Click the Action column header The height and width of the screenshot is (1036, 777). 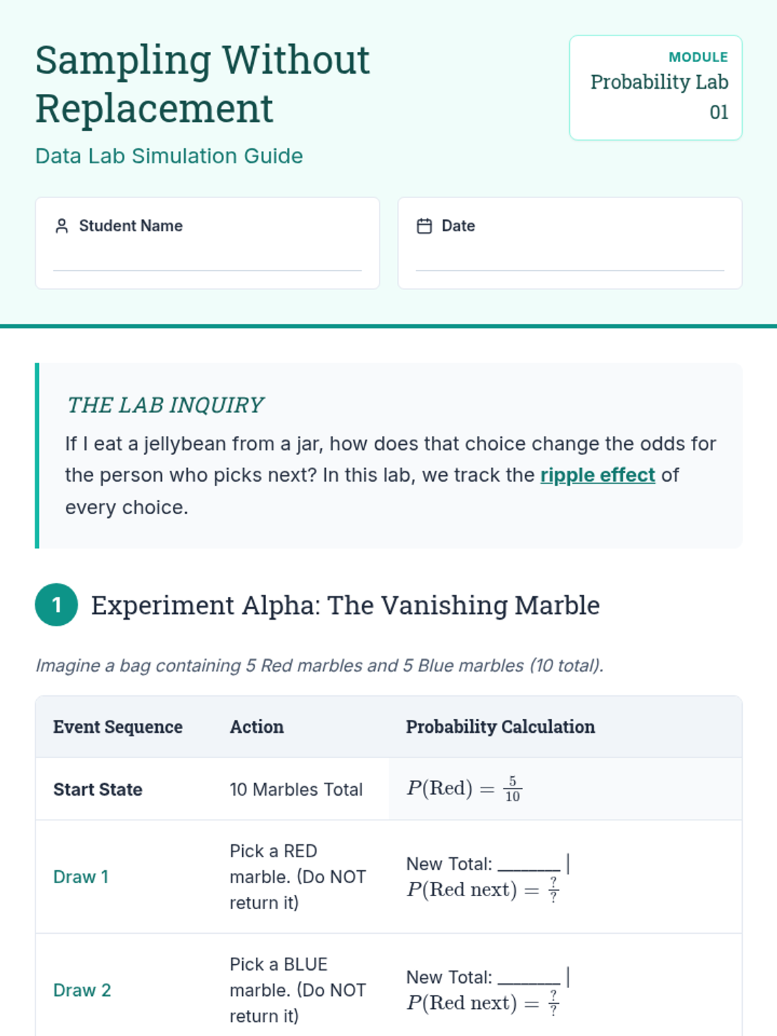[256, 727]
